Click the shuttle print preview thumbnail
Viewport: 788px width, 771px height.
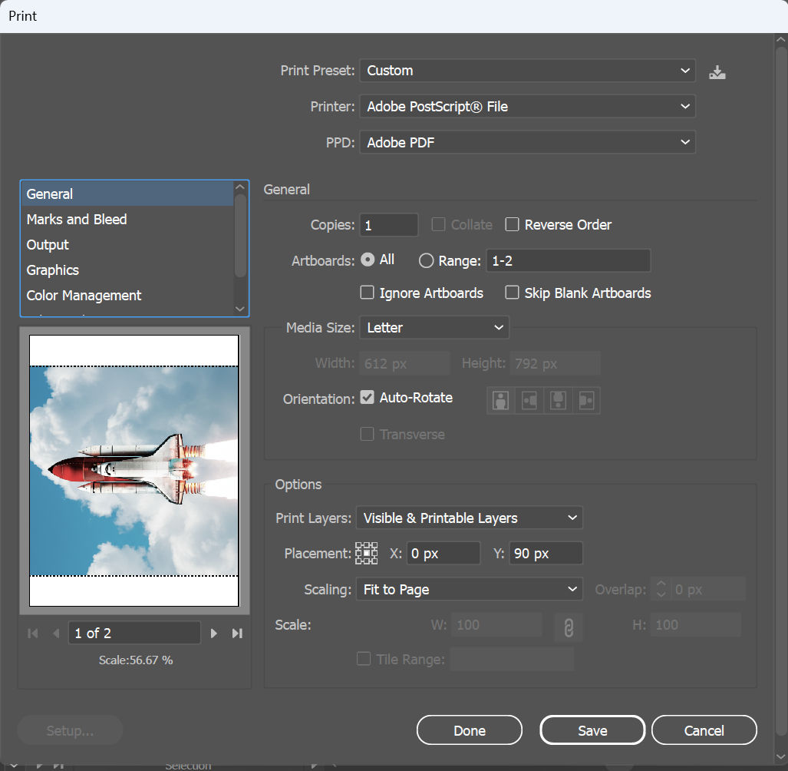pos(134,470)
